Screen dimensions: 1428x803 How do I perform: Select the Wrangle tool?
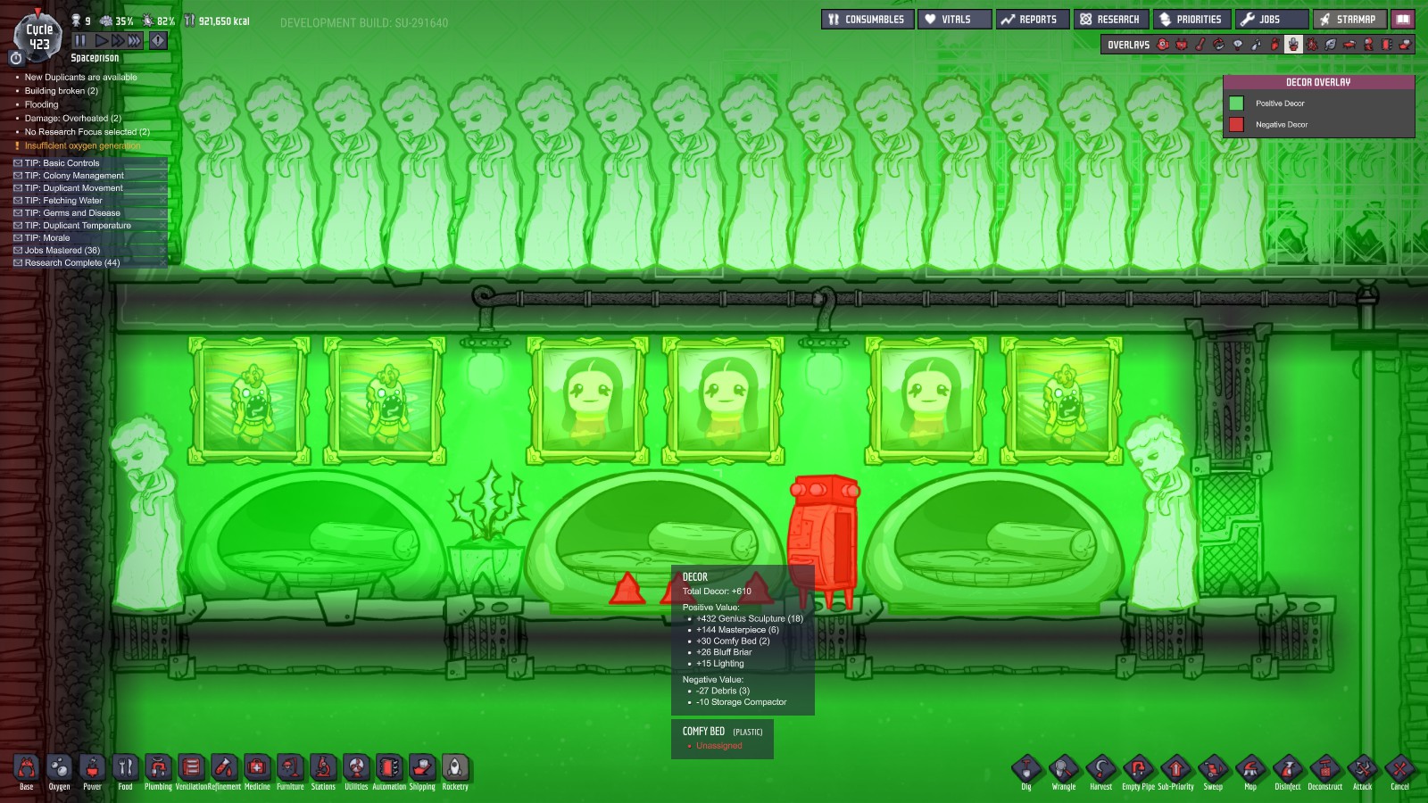1064,769
